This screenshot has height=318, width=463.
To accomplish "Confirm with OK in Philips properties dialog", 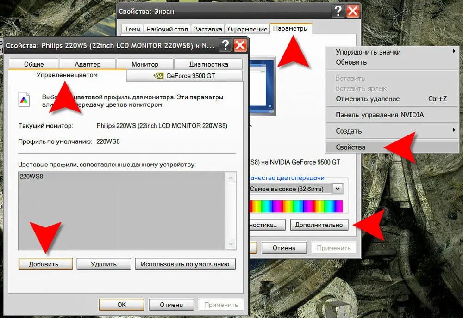I will 121,305.
